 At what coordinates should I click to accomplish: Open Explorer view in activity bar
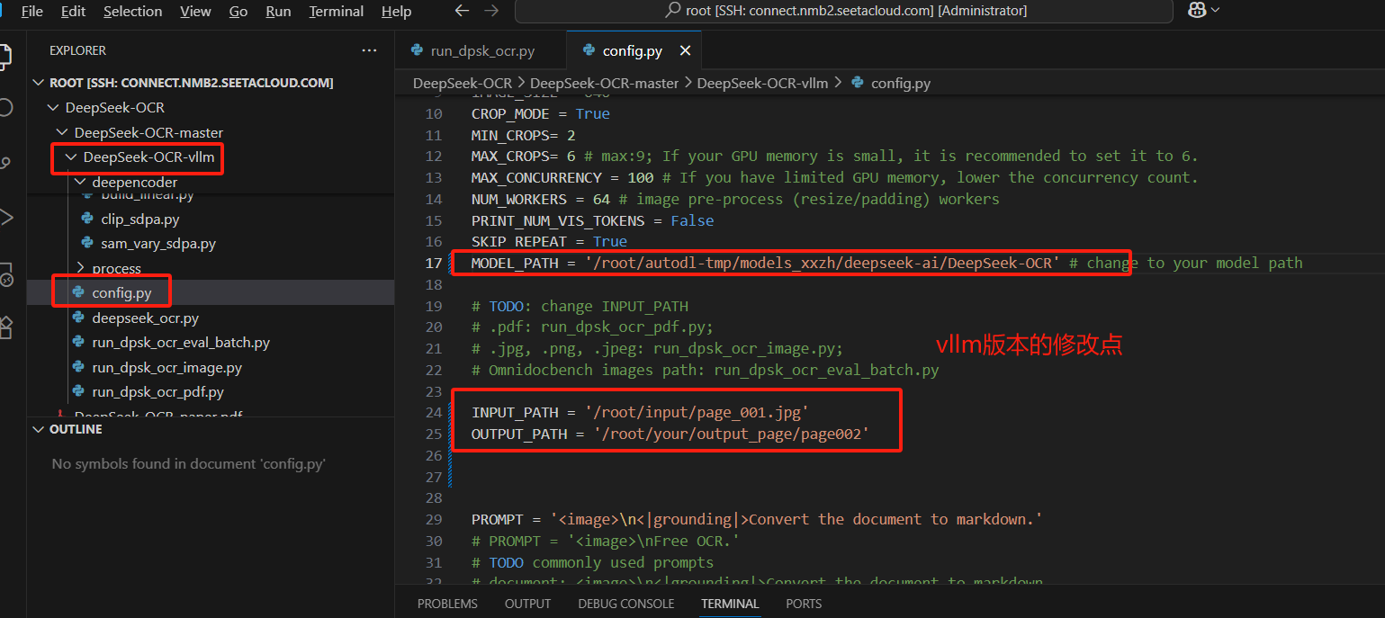[x=4, y=56]
